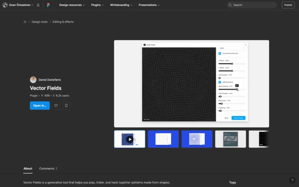The height and width of the screenshot is (187, 299).
Task: Toggle Use selected frame size checkbox
Action: (220, 53)
